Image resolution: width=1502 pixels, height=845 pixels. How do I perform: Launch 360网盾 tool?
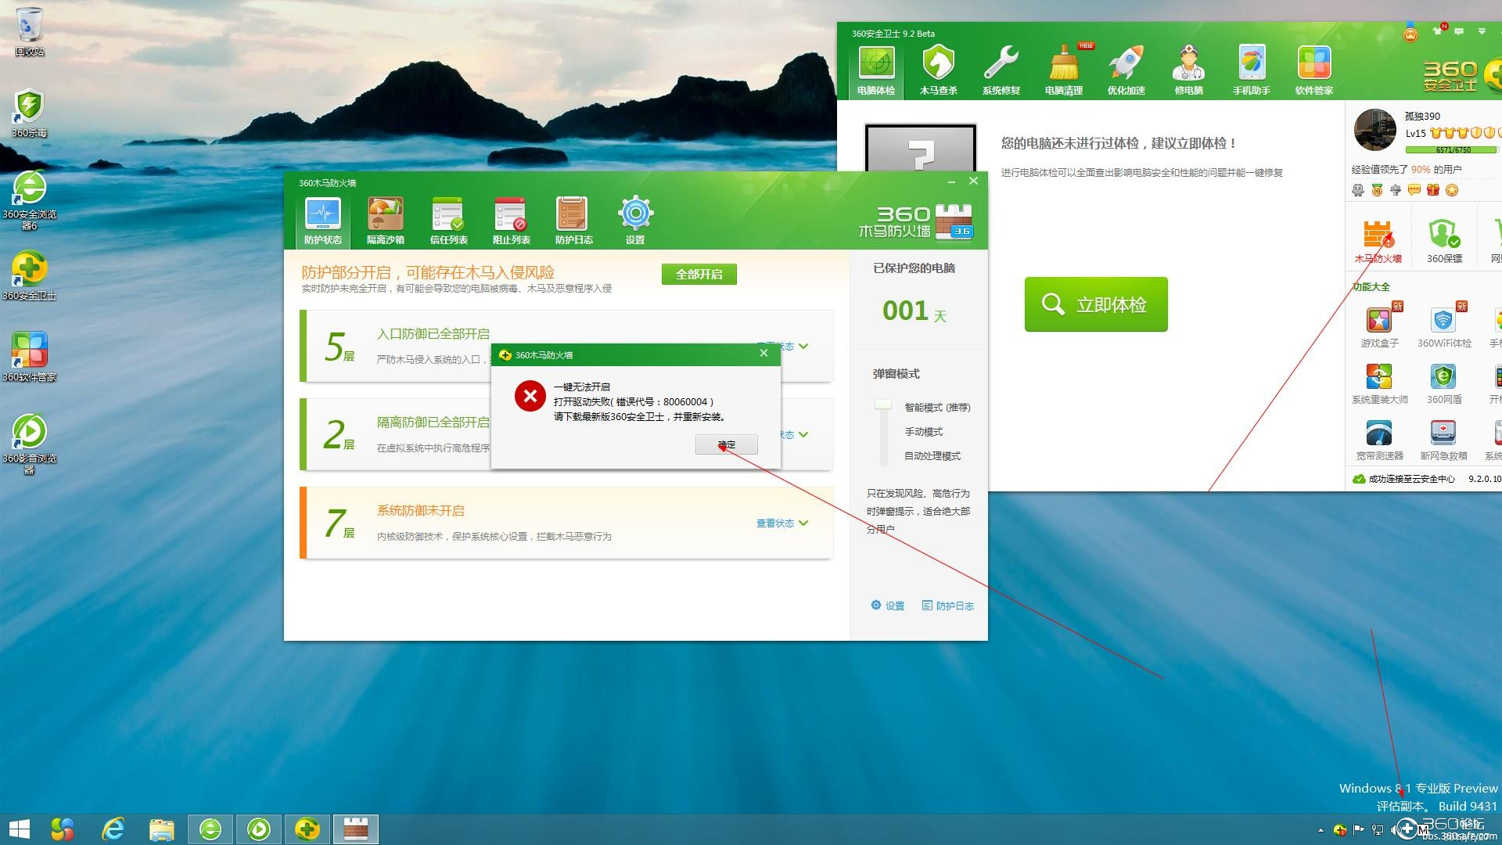[x=1443, y=383]
